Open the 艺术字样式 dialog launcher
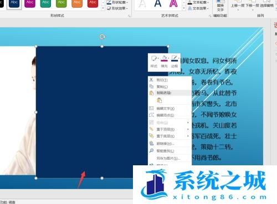The width and height of the screenshot is (277, 204). [x=210, y=16]
